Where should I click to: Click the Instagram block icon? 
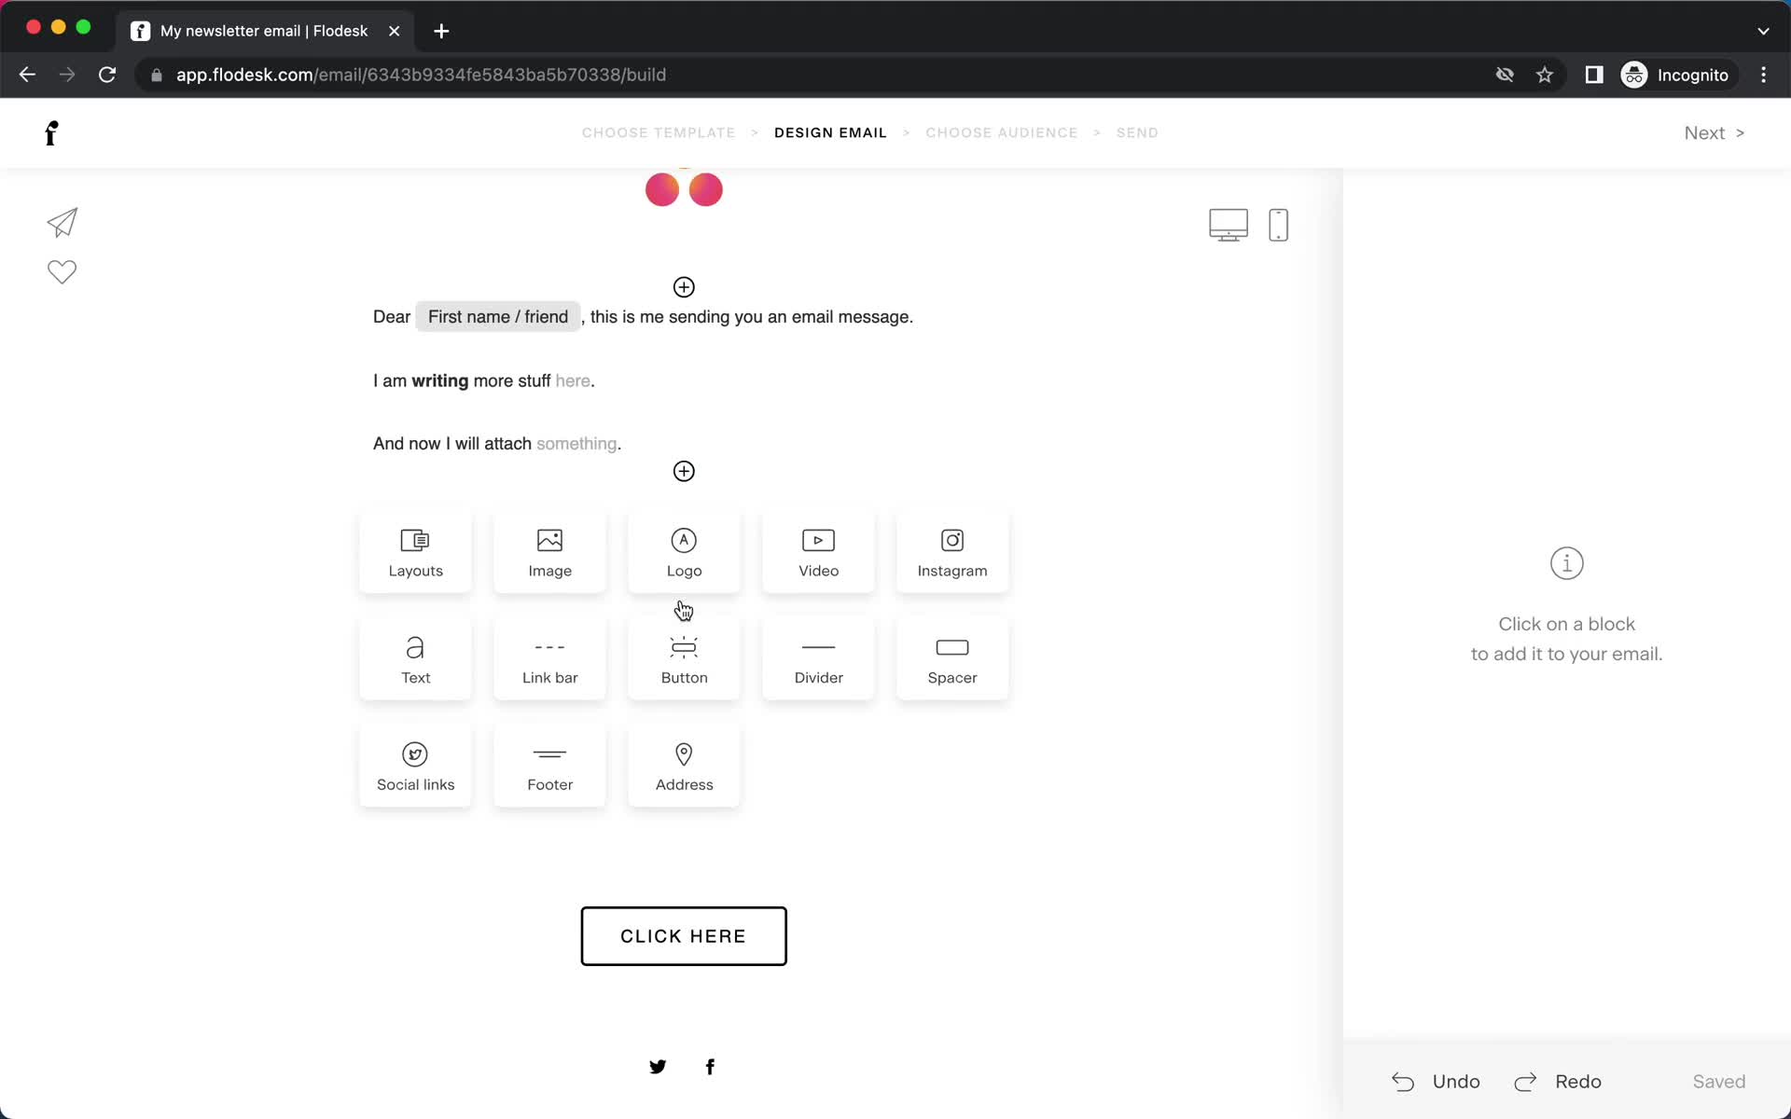point(953,552)
